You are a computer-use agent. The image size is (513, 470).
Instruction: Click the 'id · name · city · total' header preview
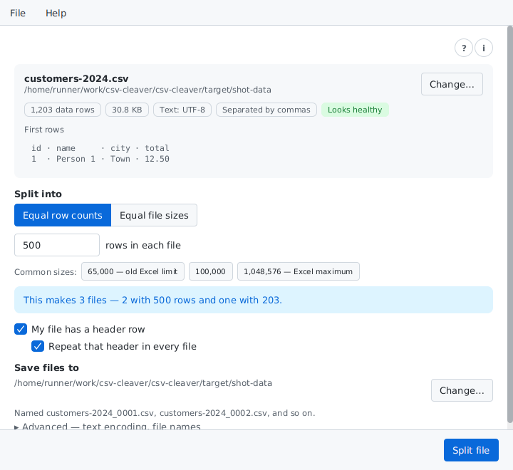(x=100, y=148)
